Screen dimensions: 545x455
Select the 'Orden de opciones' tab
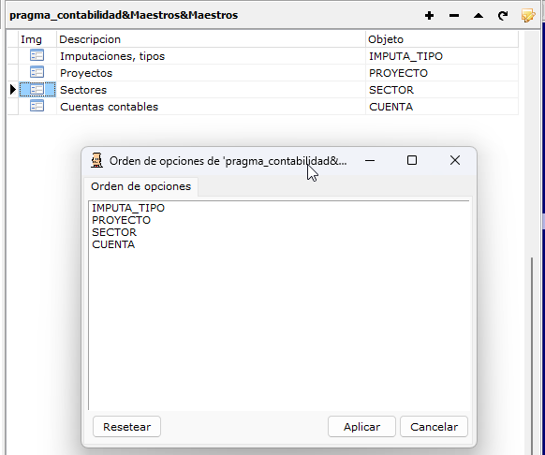[x=140, y=186]
